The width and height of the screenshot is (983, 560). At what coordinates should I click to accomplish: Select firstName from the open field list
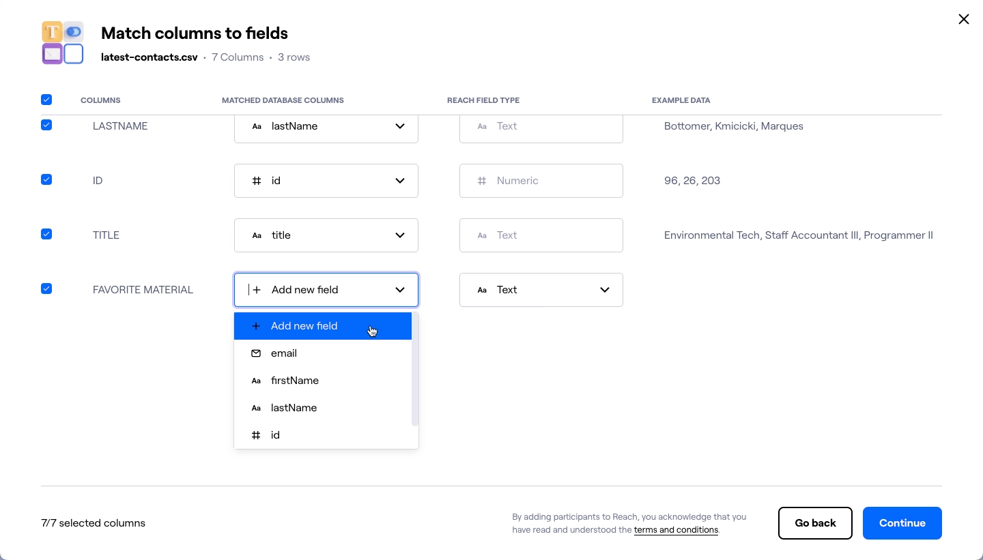click(295, 381)
